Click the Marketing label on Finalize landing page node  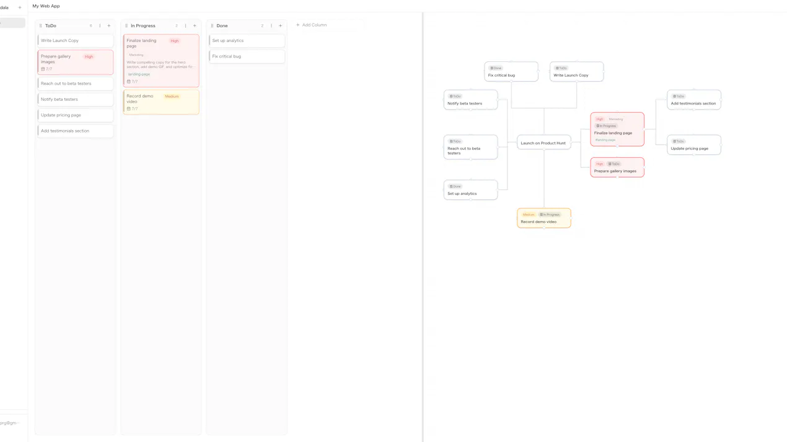click(616, 119)
